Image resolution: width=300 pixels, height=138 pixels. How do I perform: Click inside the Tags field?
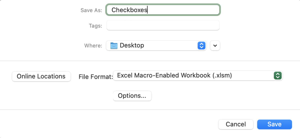[x=163, y=25]
